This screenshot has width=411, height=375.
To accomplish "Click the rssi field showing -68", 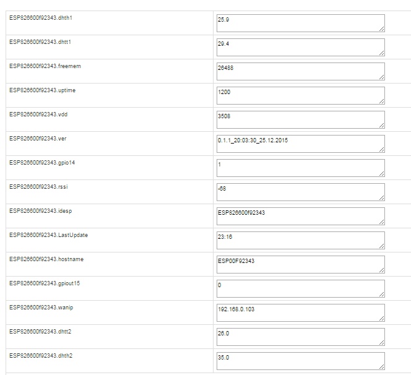I will click(x=300, y=192).
